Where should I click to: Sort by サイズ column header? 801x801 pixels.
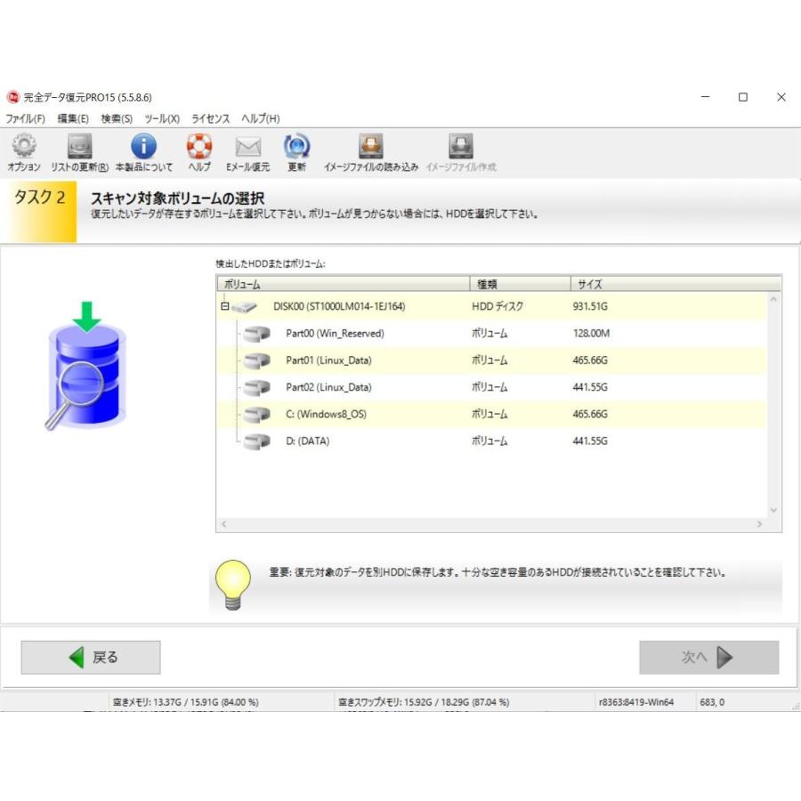[x=676, y=284]
